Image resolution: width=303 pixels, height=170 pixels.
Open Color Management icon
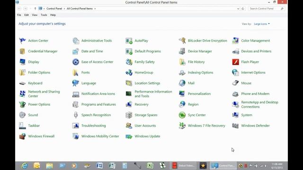tap(235, 41)
